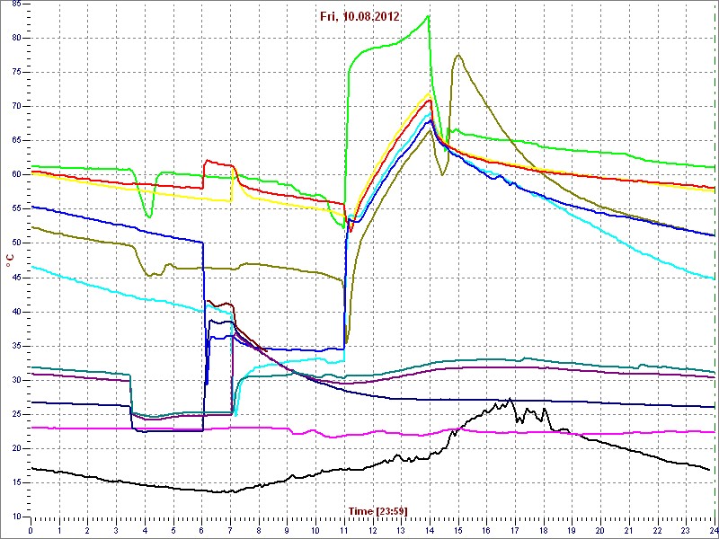Click the y-axis value 85

(15, 4)
